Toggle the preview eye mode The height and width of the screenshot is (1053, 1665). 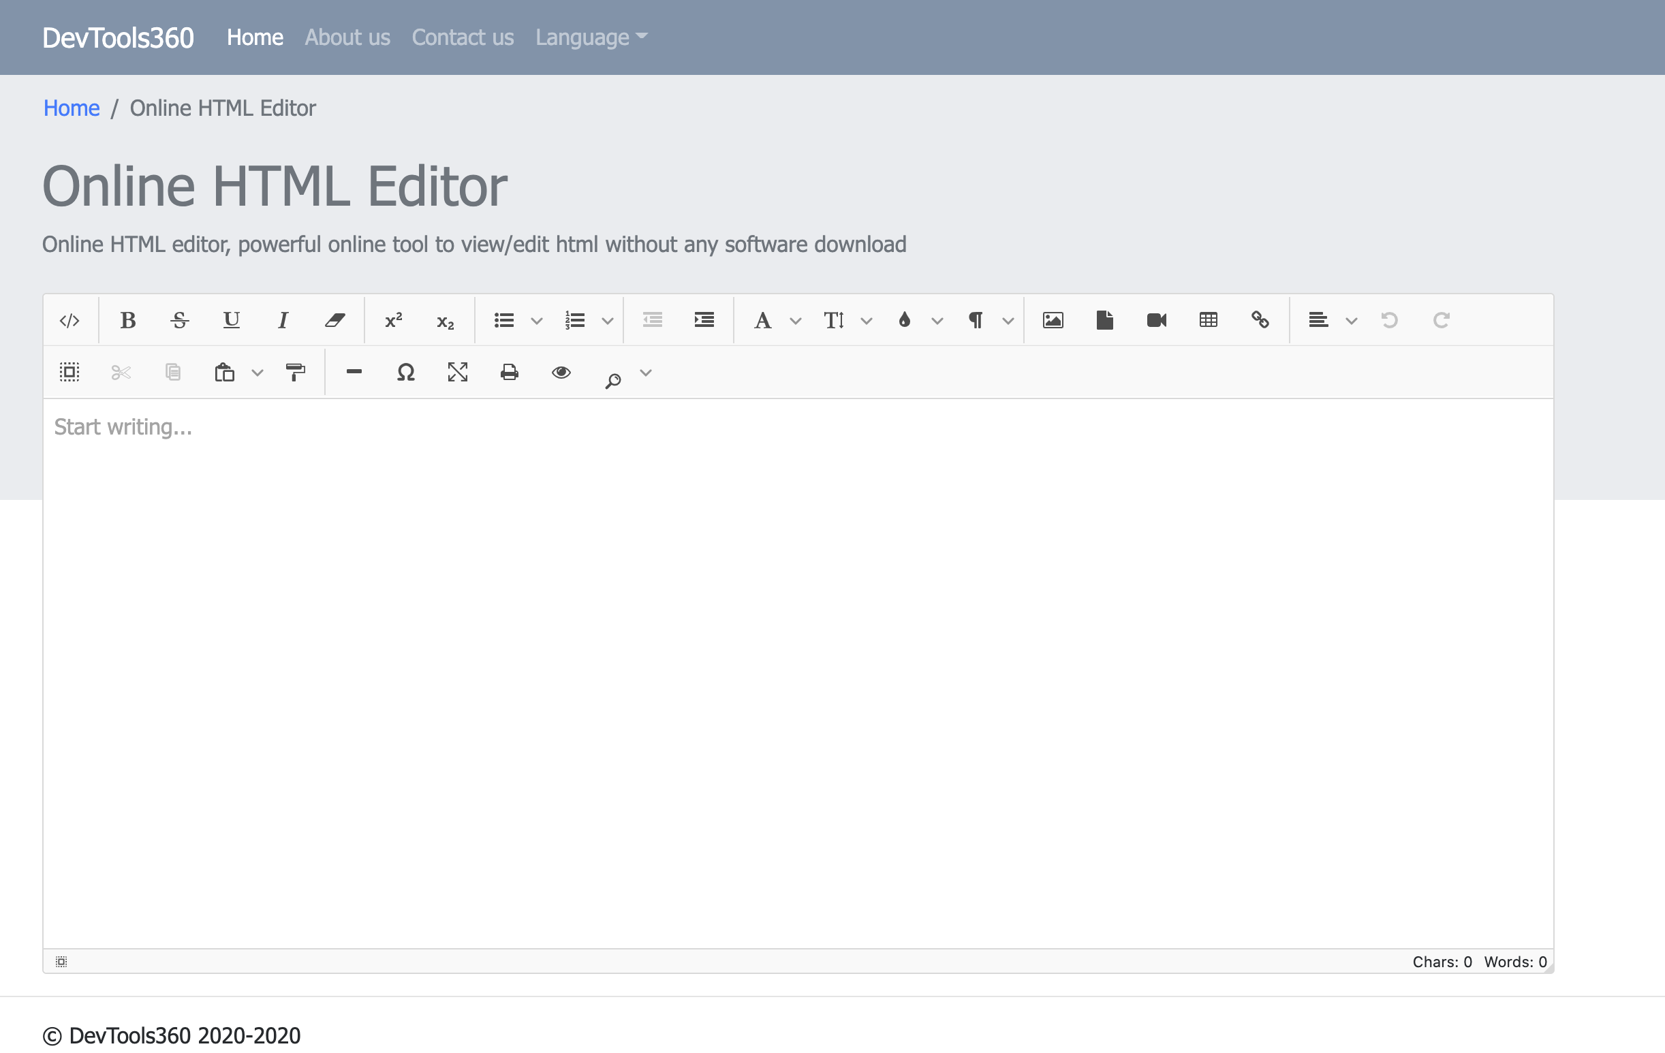click(561, 372)
